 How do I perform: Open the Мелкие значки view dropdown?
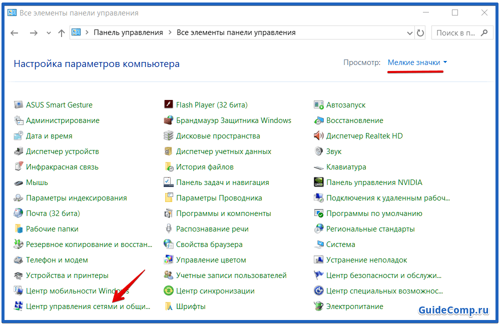click(417, 62)
